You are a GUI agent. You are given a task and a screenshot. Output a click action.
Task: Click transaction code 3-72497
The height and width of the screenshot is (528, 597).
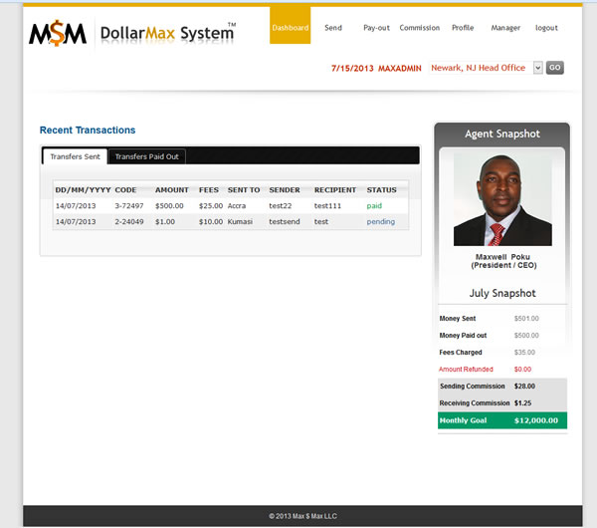pos(129,205)
